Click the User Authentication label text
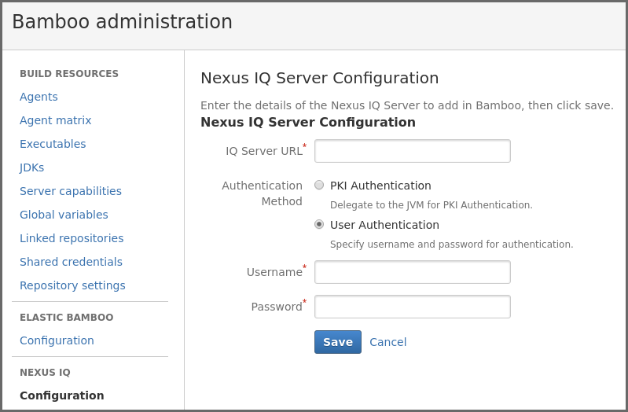Viewport: 628px width, 412px height. click(x=384, y=225)
